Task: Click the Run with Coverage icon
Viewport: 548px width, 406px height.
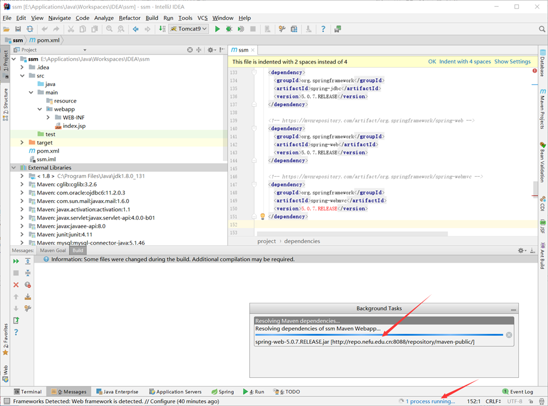Action: pyautogui.click(x=241, y=29)
